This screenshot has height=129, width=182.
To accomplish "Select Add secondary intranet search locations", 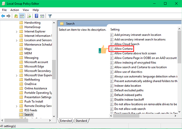I will point(140,40).
